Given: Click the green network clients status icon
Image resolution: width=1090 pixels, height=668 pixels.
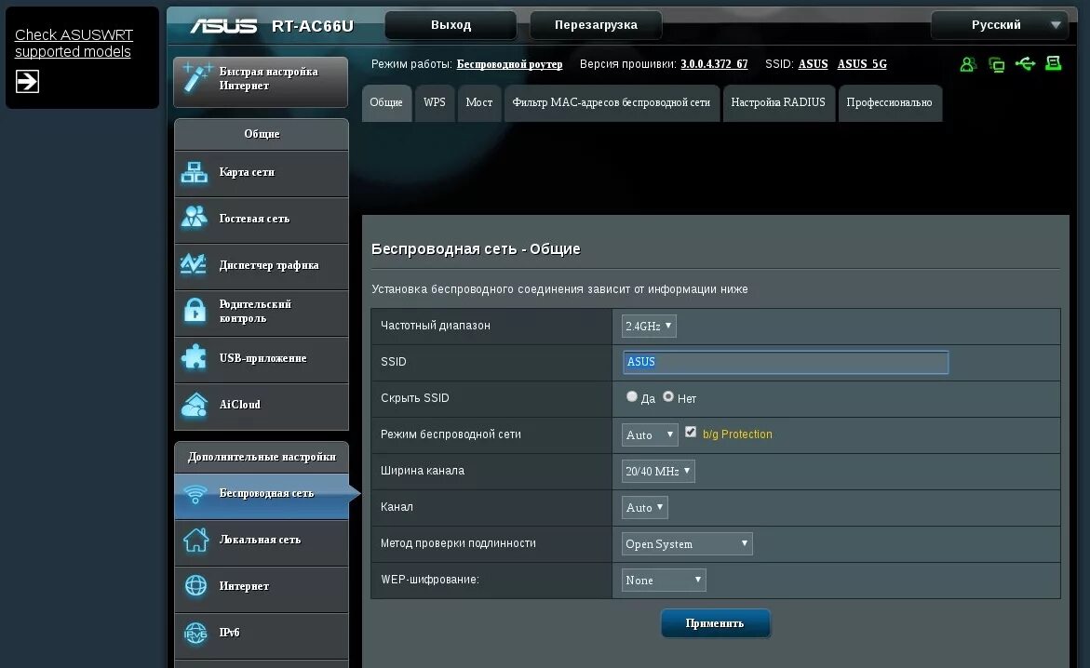Looking at the screenshot, I should (x=996, y=64).
